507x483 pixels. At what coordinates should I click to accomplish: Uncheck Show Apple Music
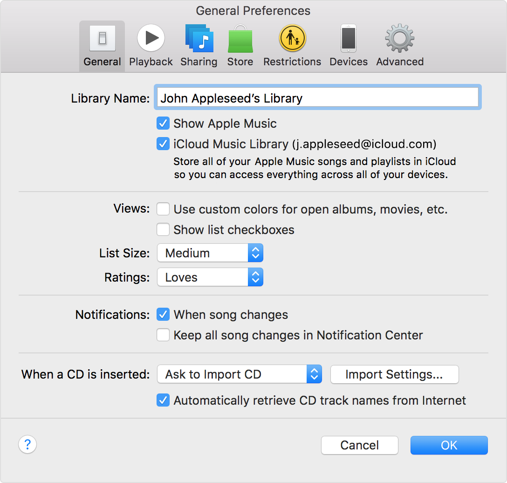tap(163, 123)
